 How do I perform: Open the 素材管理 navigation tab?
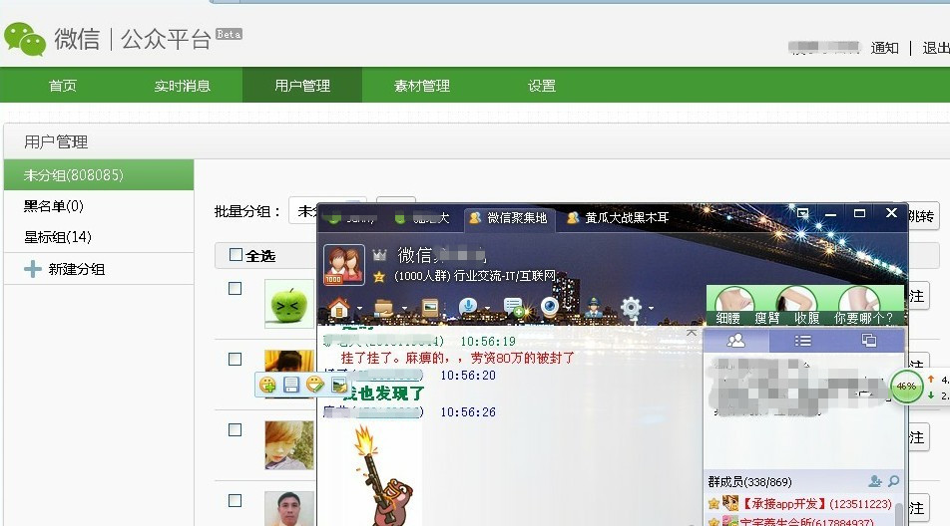(x=421, y=86)
